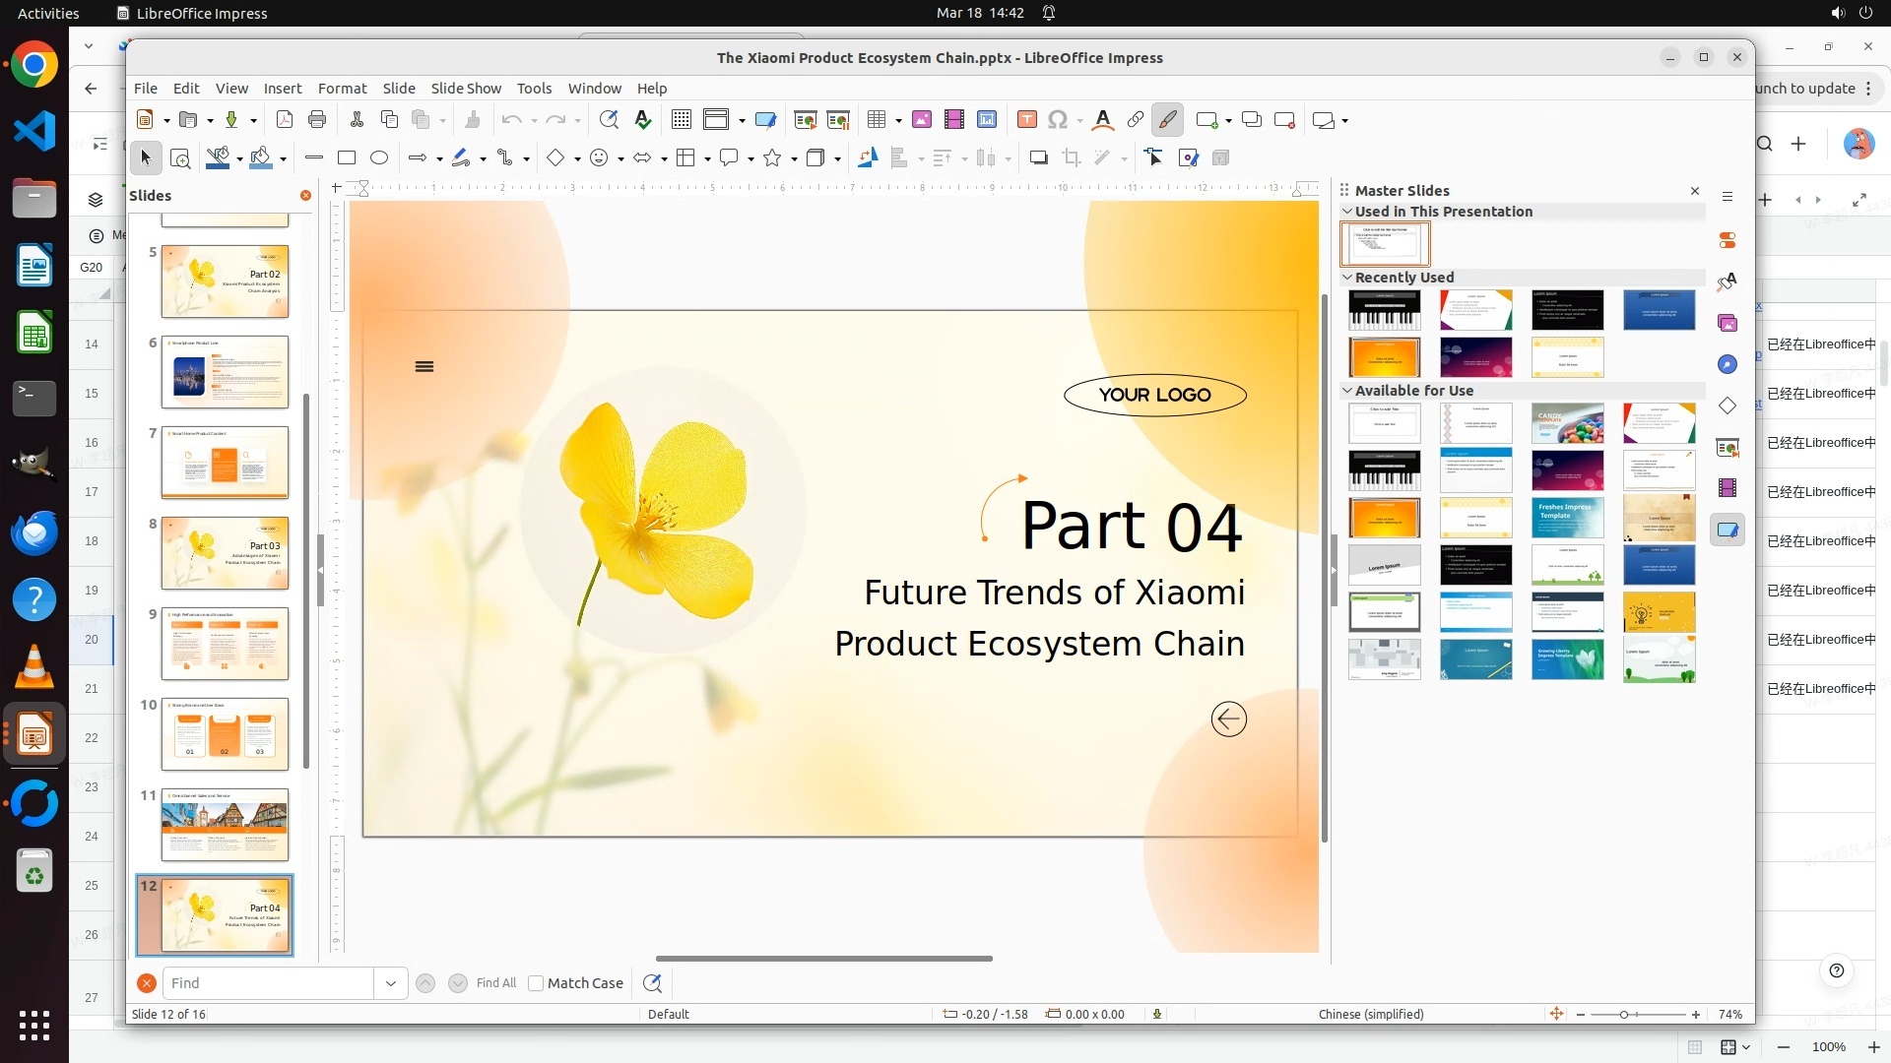Click the Crop Image tool icon
This screenshot has height=1063, width=1891.
(1072, 157)
